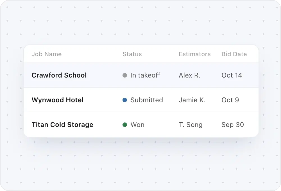This screenshot has height=191, width=281.
Task: Click the Bid Date column header
Action: click(234, 54)
